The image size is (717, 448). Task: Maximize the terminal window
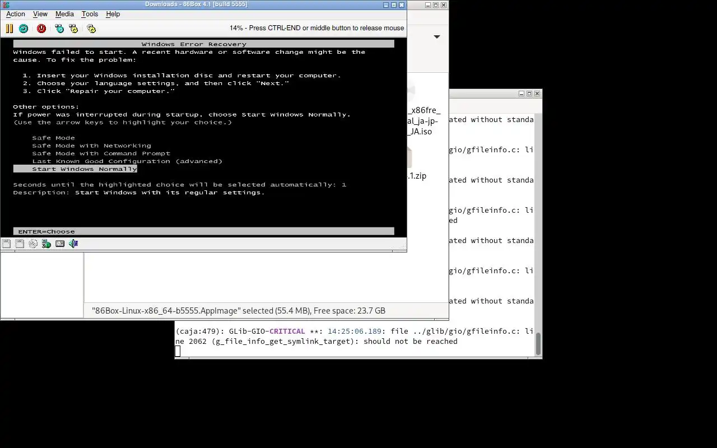(529, 94)
